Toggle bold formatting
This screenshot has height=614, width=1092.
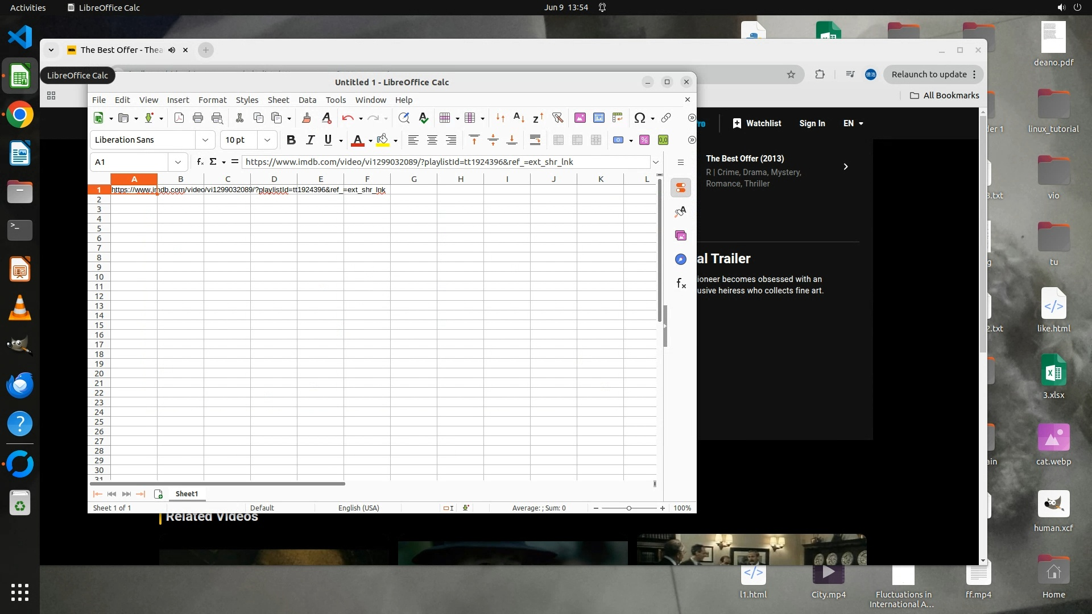(291, 140)
